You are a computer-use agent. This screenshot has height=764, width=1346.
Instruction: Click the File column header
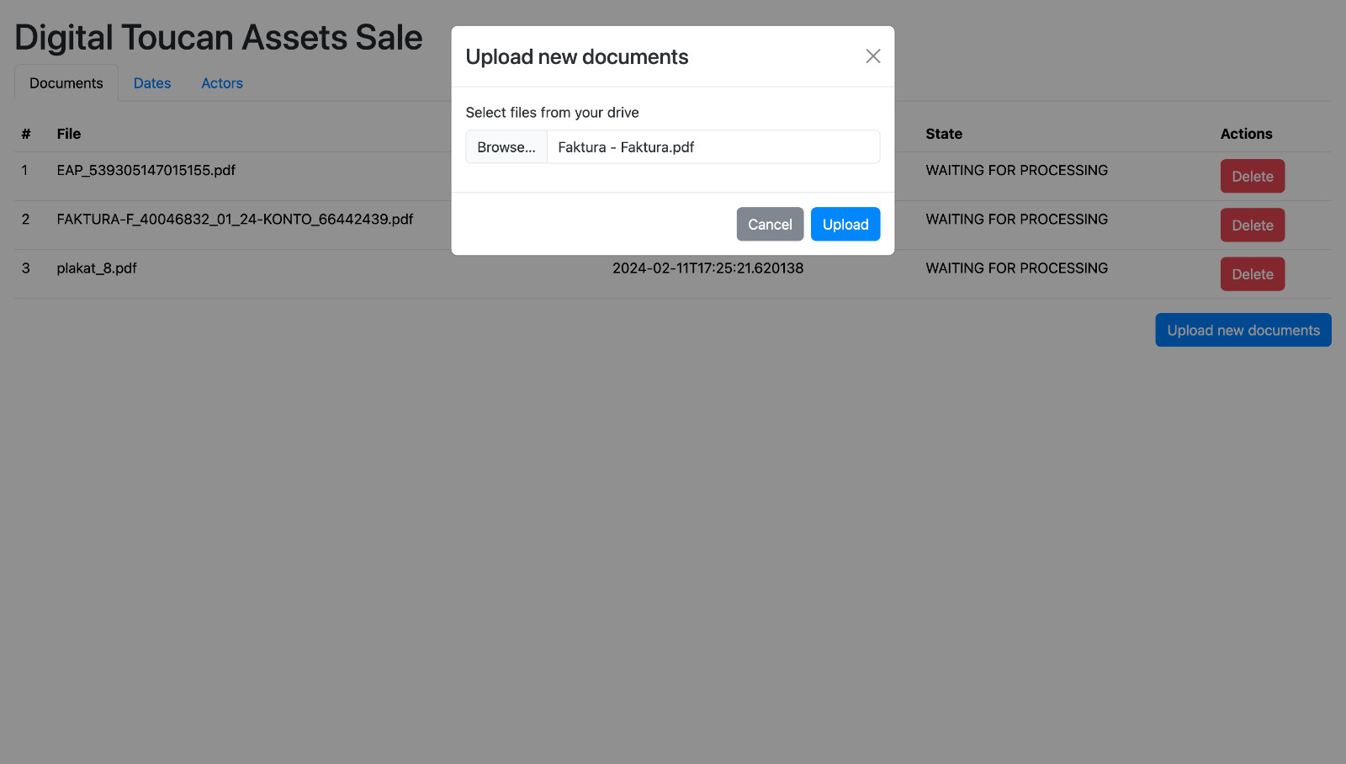(69, 134)
